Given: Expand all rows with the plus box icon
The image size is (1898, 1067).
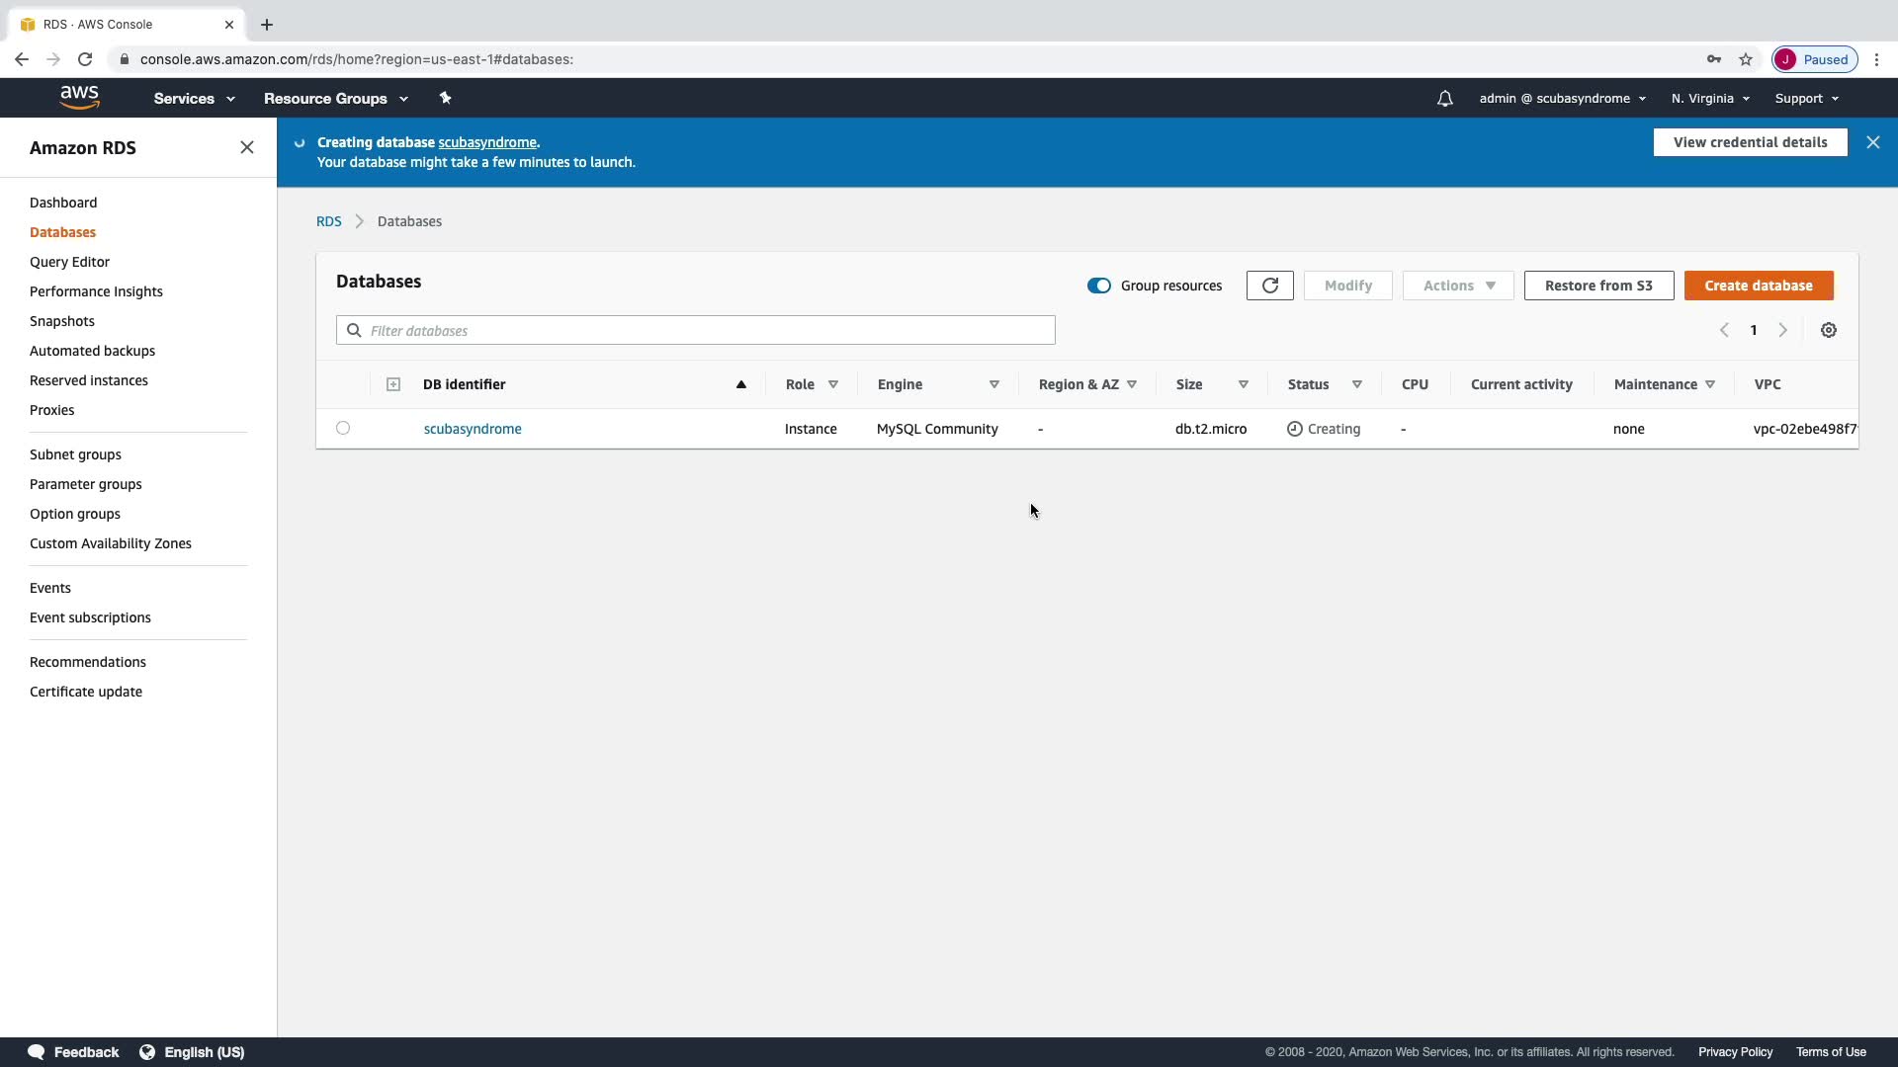Looking at the screenshot, I should point(393,384).
